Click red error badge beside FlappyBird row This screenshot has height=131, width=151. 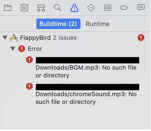141,38
